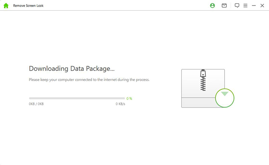Click the keep computer connected notice text
The image size is (269, 165).
(x=89, y=80)
